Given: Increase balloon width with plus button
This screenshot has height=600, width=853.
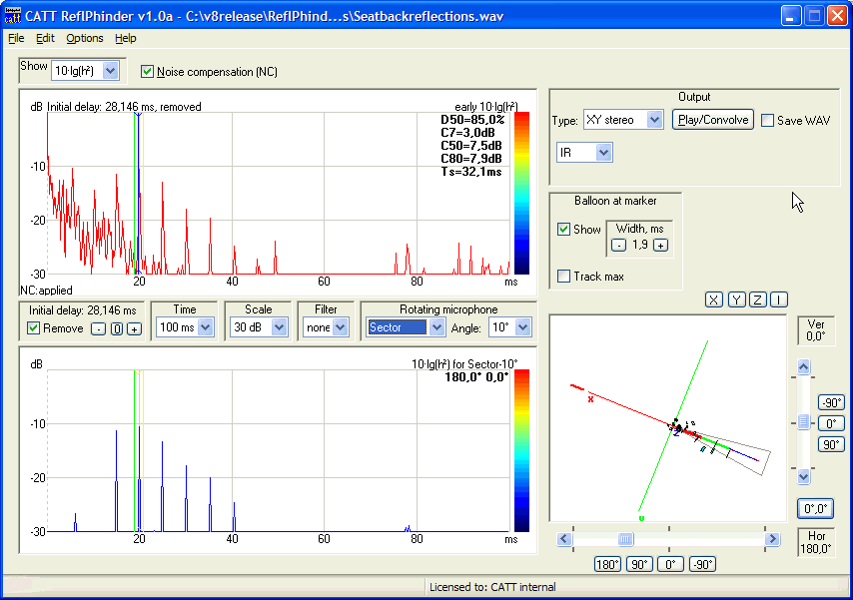Looking at the screenshot, I should (x=660, y=246).
